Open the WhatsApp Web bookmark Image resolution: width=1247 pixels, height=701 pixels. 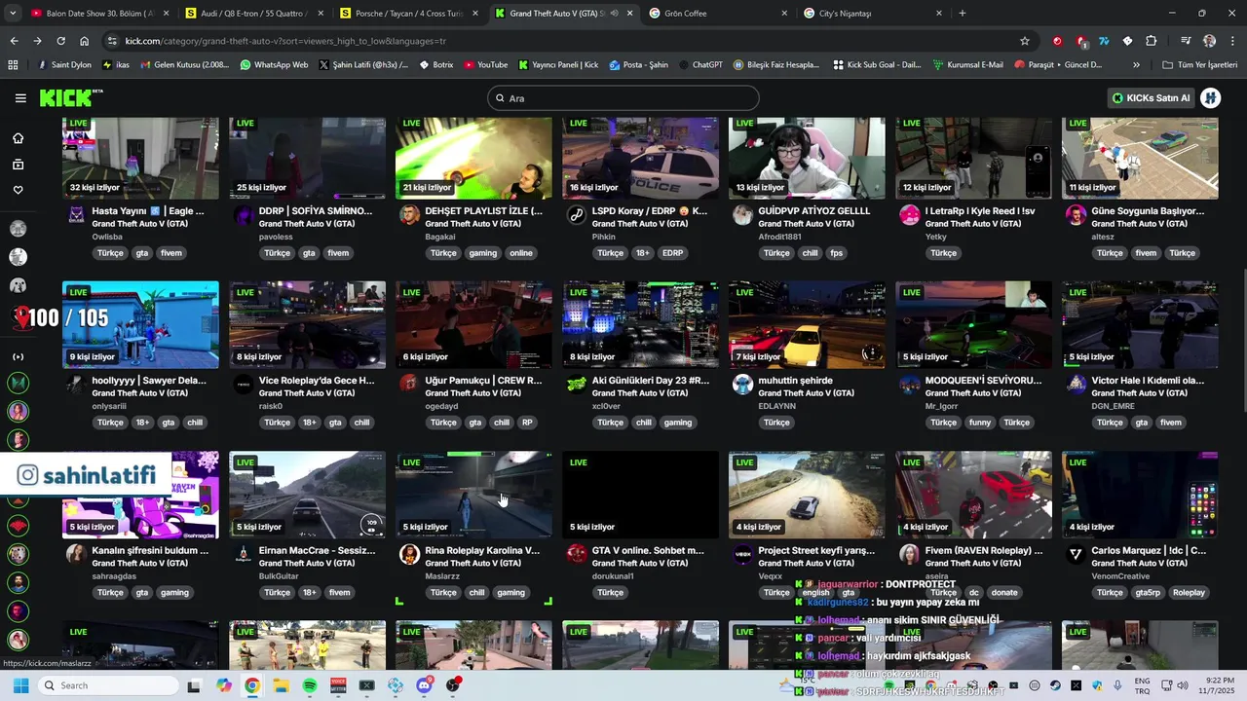point(274,65)
